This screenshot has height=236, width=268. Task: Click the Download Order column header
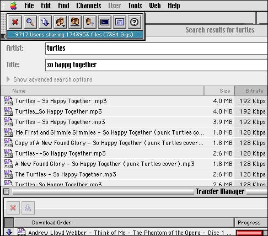[124, 223]
